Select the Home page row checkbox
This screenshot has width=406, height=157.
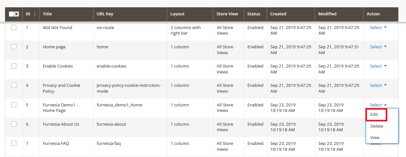14,47
